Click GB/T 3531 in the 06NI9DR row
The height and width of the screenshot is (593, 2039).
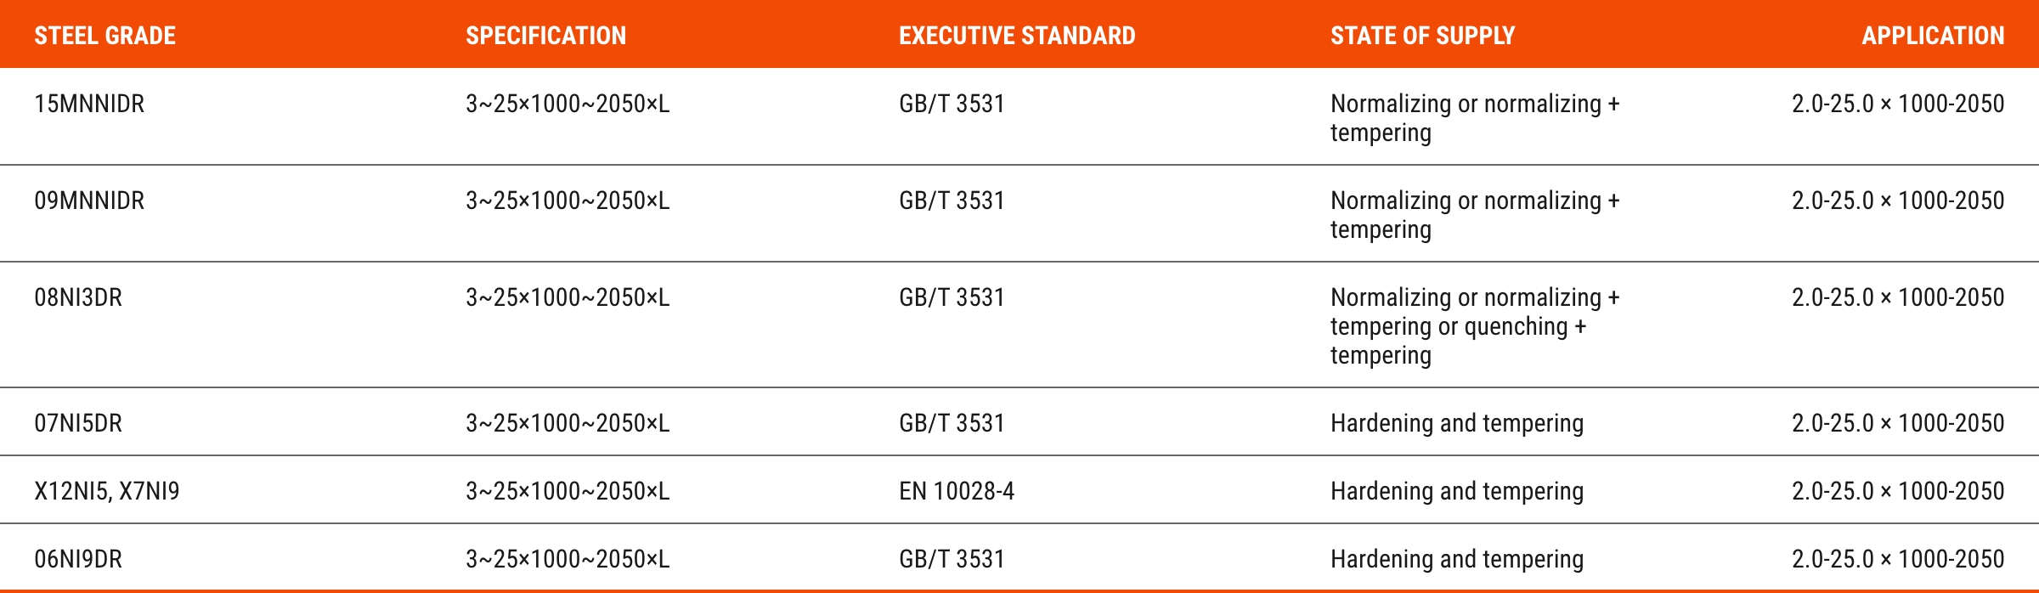(x=952, y=559)
